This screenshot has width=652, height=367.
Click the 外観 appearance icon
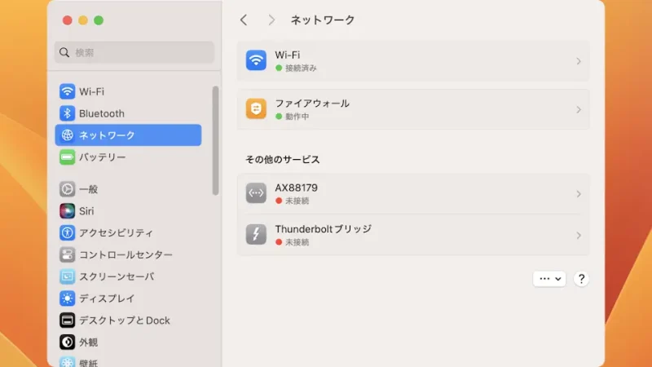coord(67,342)
